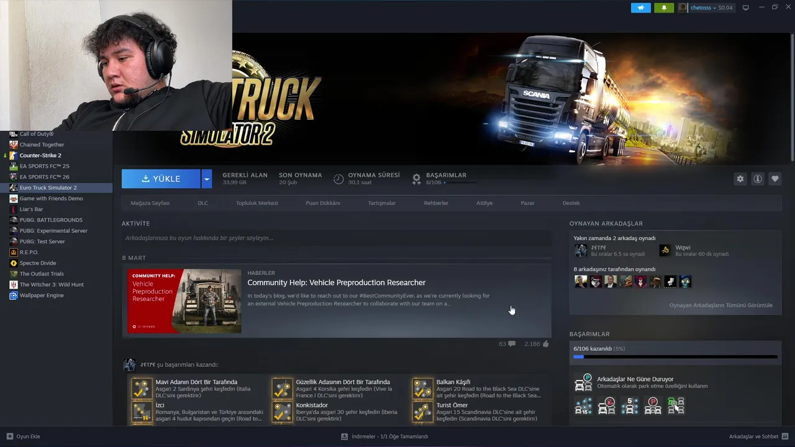Click the achievements progress bar
Viewport: 795px width, 447px height.
tap(675, 357)
